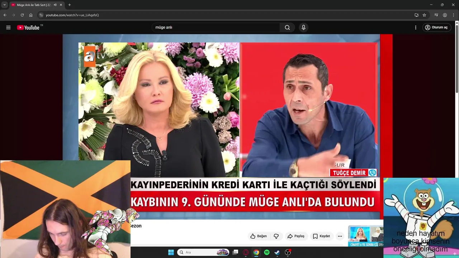The image size is (459, 258).
Task: Open Steam from the taskbar
Action: tap(277, 252)
